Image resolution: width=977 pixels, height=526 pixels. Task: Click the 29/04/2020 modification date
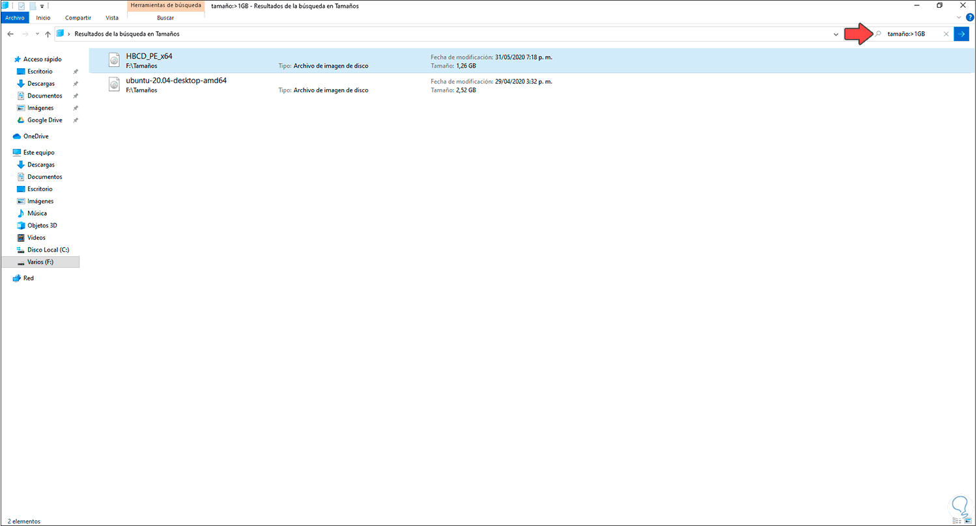click(x=524, y=81)
